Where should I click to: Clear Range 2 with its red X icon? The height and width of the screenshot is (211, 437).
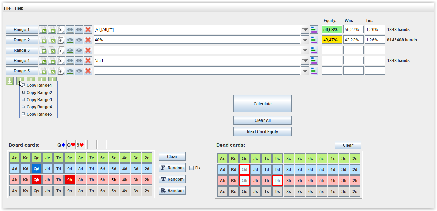pyautogui.click(x=88, y=40)
